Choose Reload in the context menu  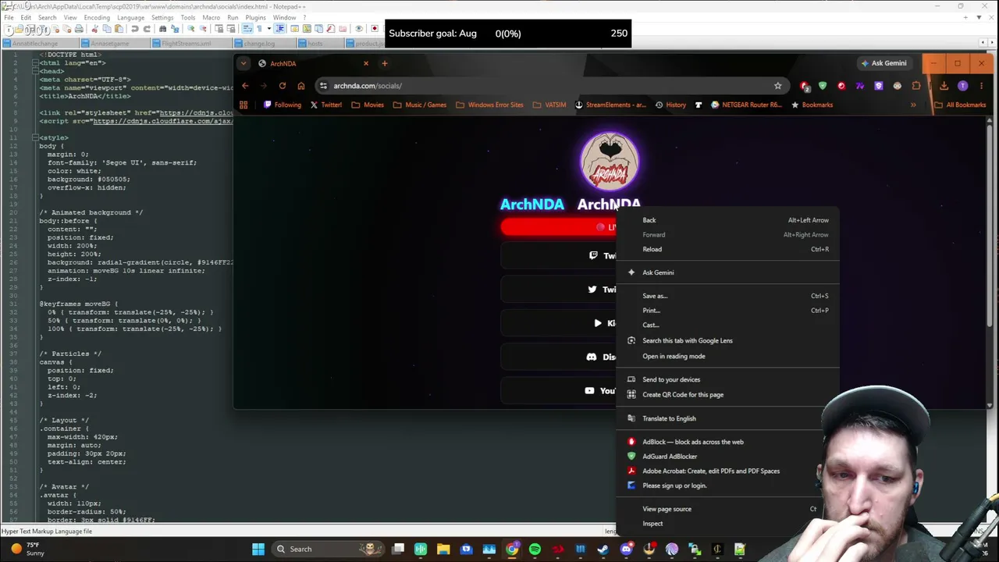[727, 249]
